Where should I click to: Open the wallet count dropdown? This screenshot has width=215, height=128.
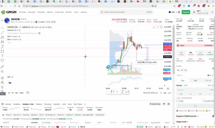180,75
